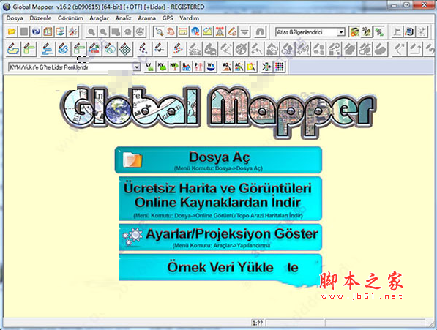Click the 3D view cube icon

click(x=409, y=31)
